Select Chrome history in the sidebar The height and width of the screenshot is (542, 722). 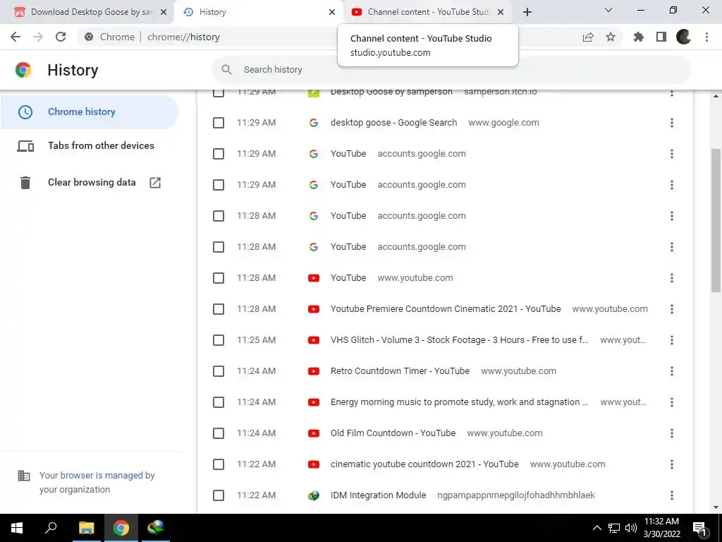(90, 112)
